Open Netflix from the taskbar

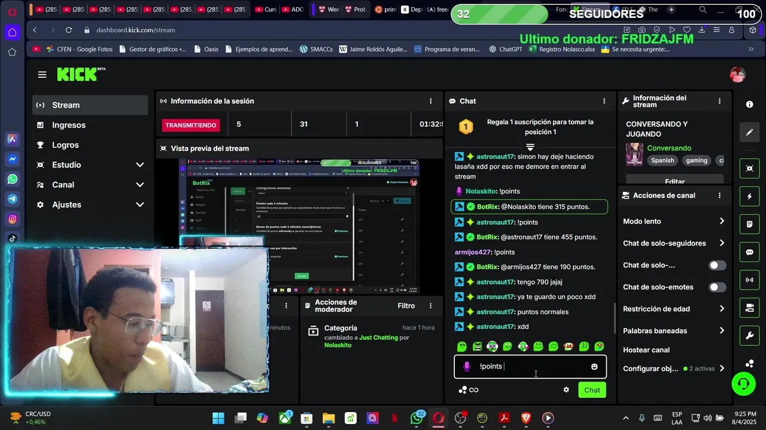pos(394,418)
